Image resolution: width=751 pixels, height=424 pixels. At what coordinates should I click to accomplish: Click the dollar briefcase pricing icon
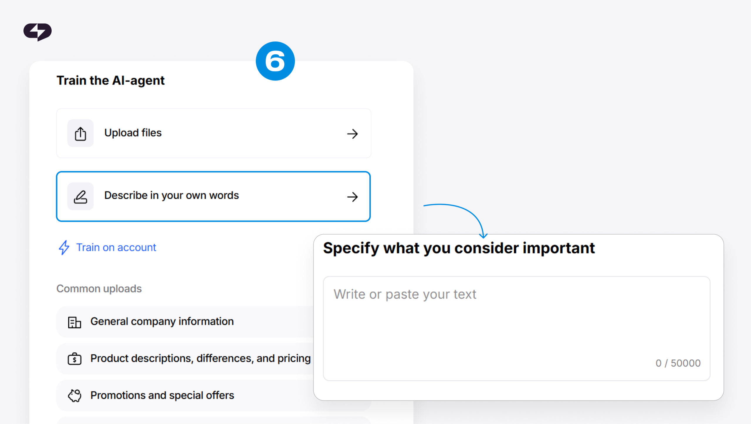tap(74, 359)
